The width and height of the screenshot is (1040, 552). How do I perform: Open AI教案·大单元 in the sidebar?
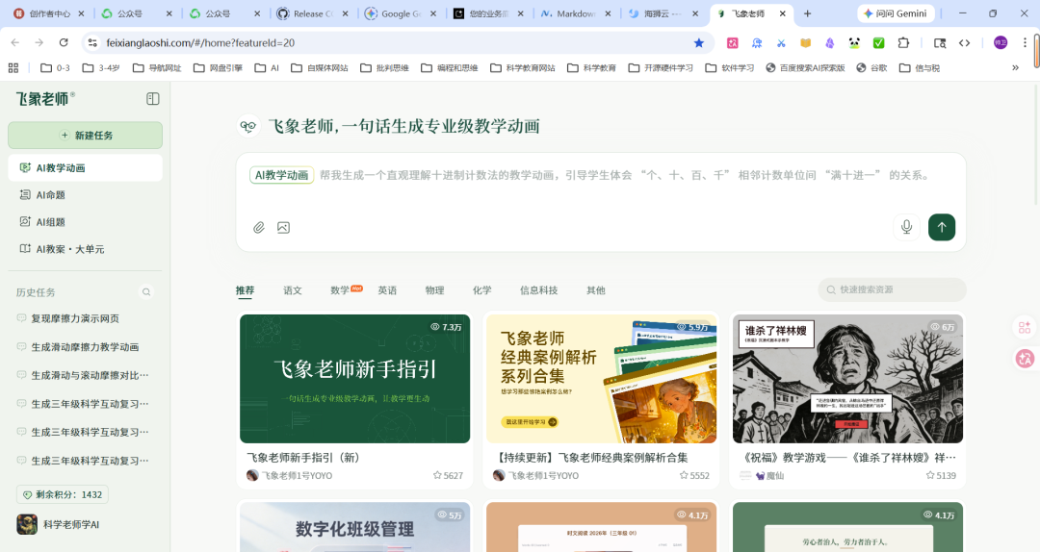coord(85,249)
